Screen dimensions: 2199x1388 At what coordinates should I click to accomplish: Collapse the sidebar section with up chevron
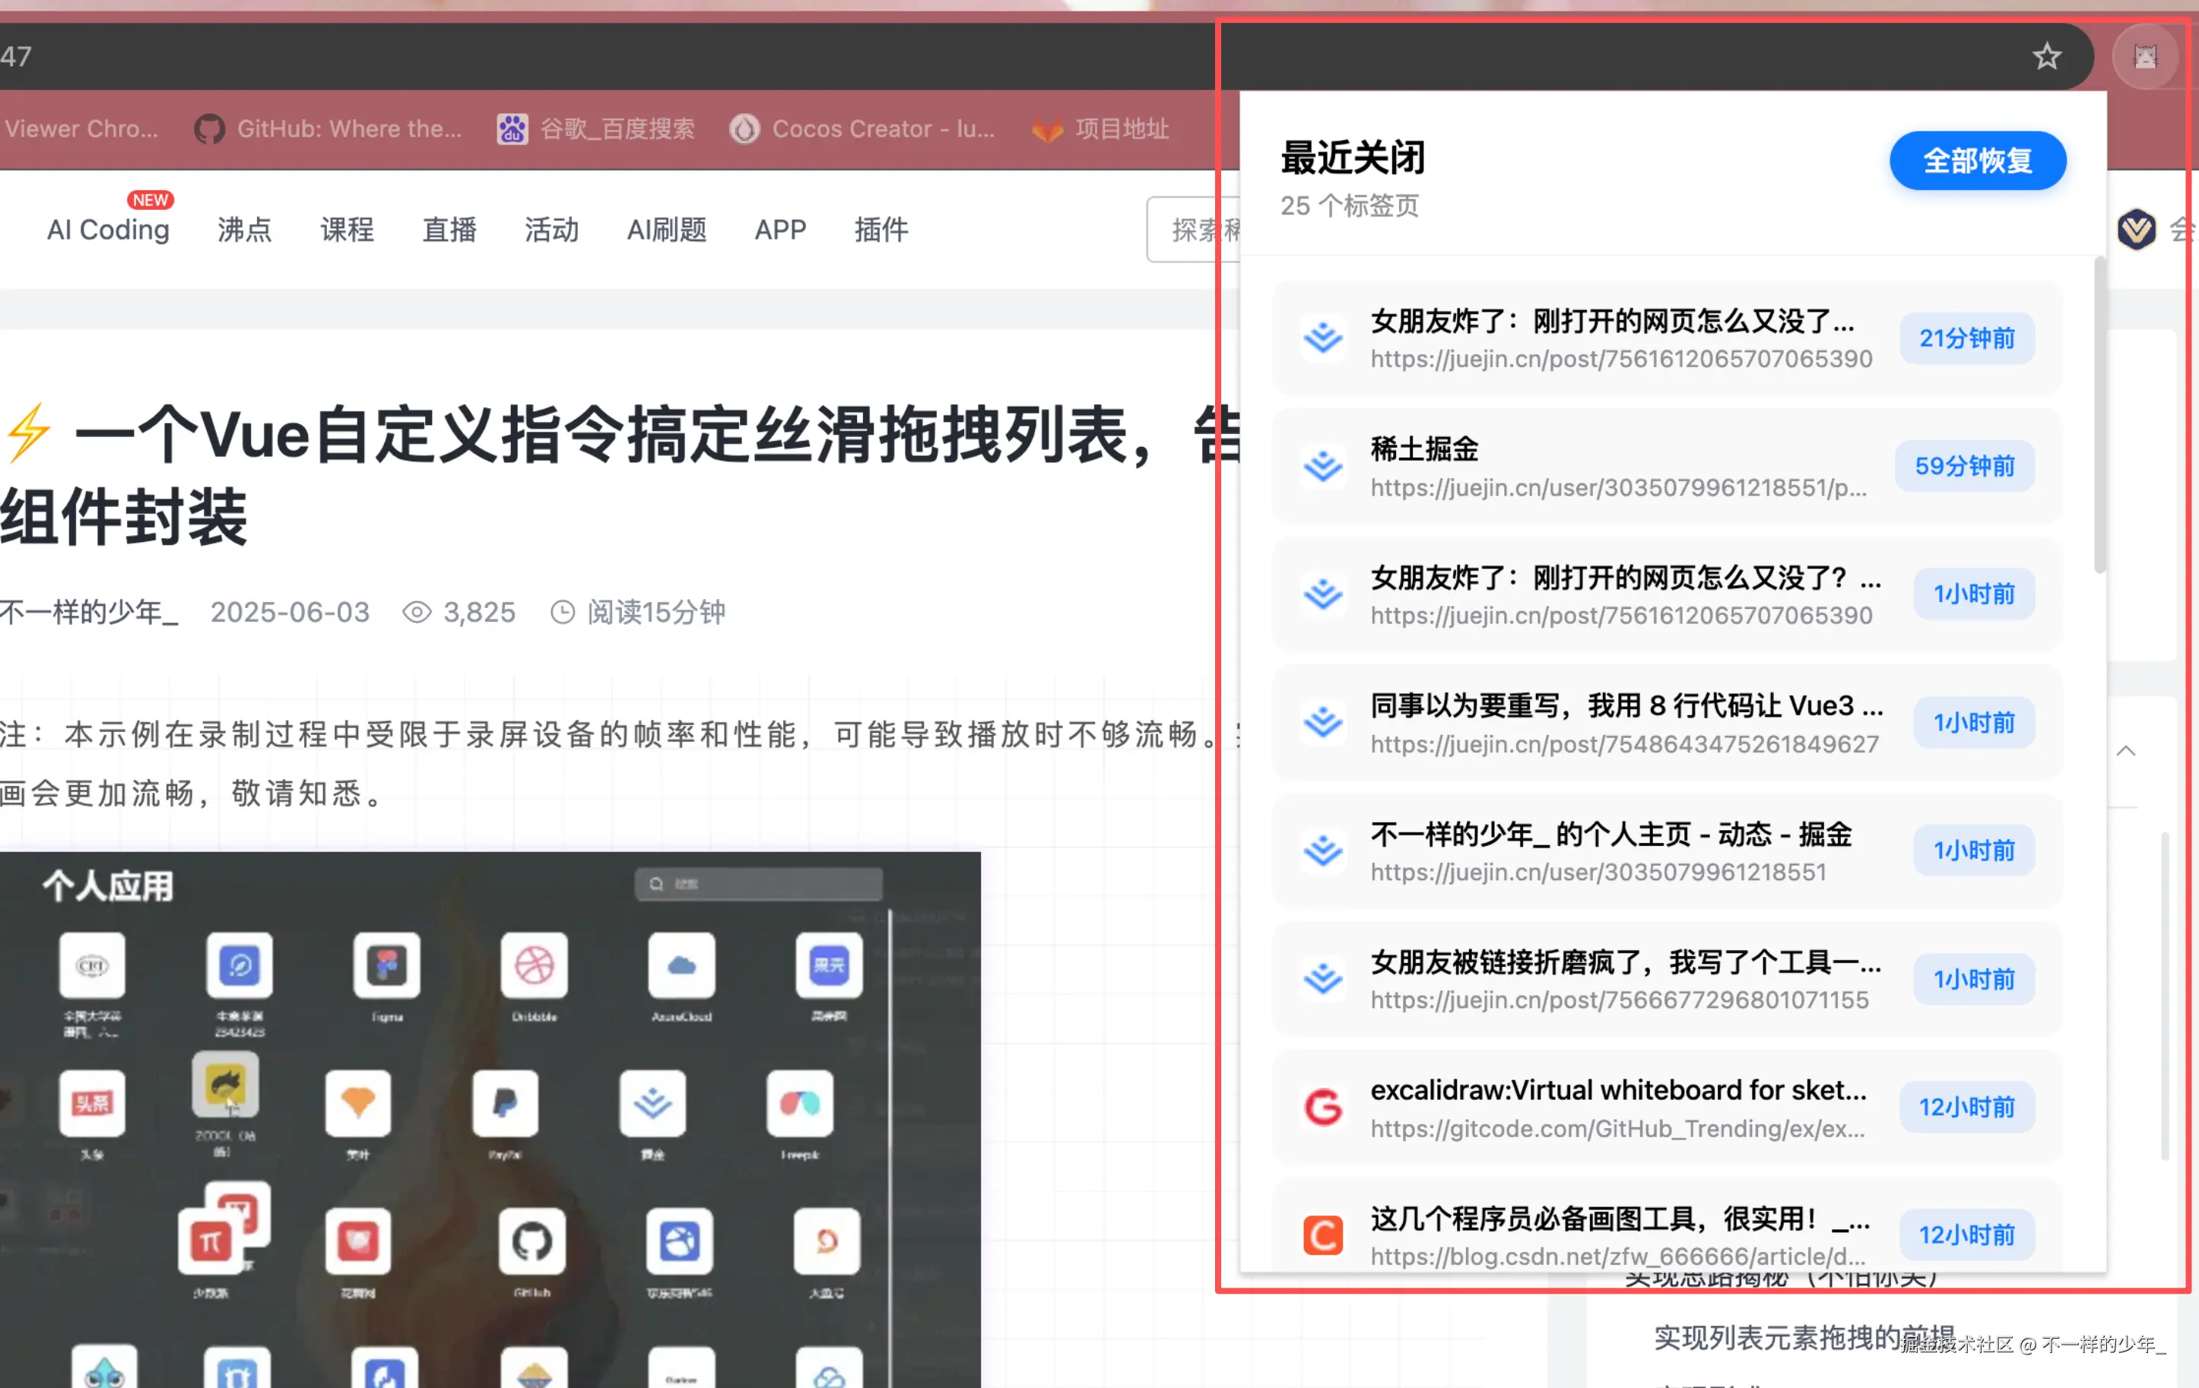tap(2126, 750)
